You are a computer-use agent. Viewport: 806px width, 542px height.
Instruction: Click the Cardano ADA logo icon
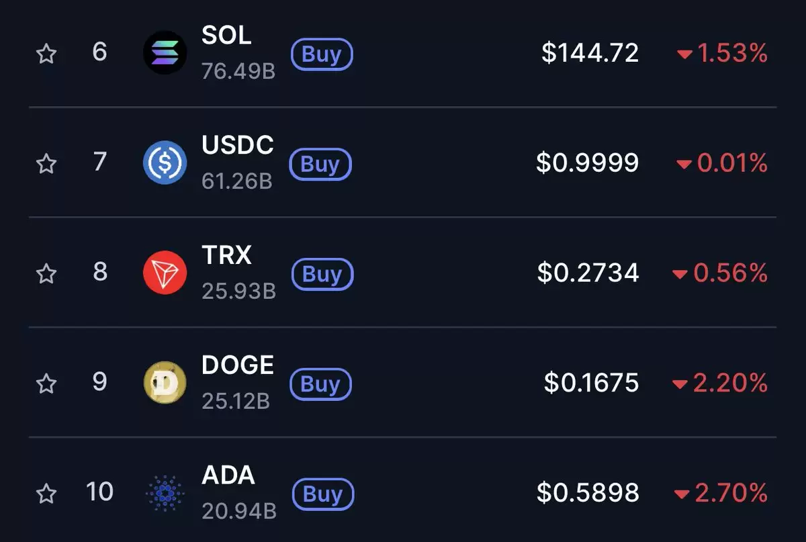coord(165,494)
